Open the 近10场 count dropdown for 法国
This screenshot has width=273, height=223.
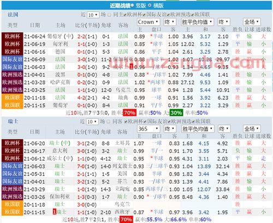pos(93,15)
